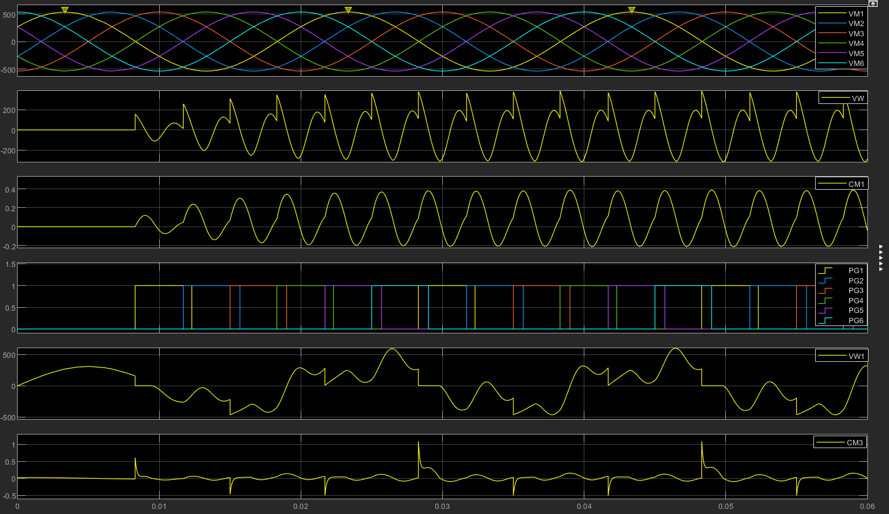Click the 0.02 time axis label

pos(301,506)
